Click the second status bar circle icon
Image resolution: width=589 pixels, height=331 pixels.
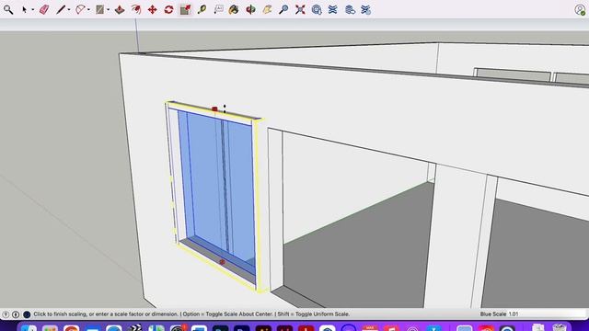tap(16, 314)
